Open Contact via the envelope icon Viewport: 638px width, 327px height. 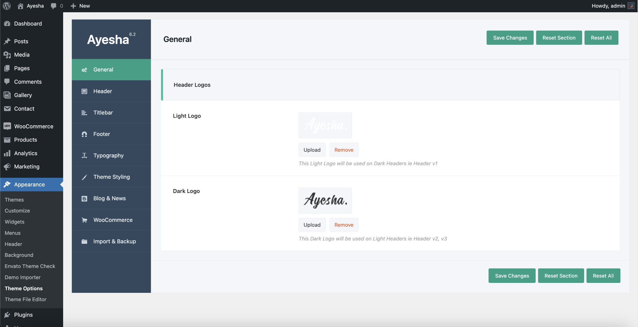point(7,109)
